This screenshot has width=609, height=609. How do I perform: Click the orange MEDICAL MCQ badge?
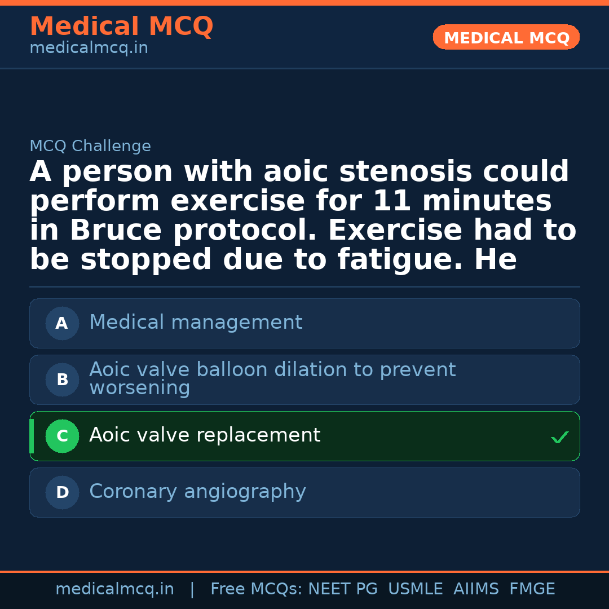[506, 38]
